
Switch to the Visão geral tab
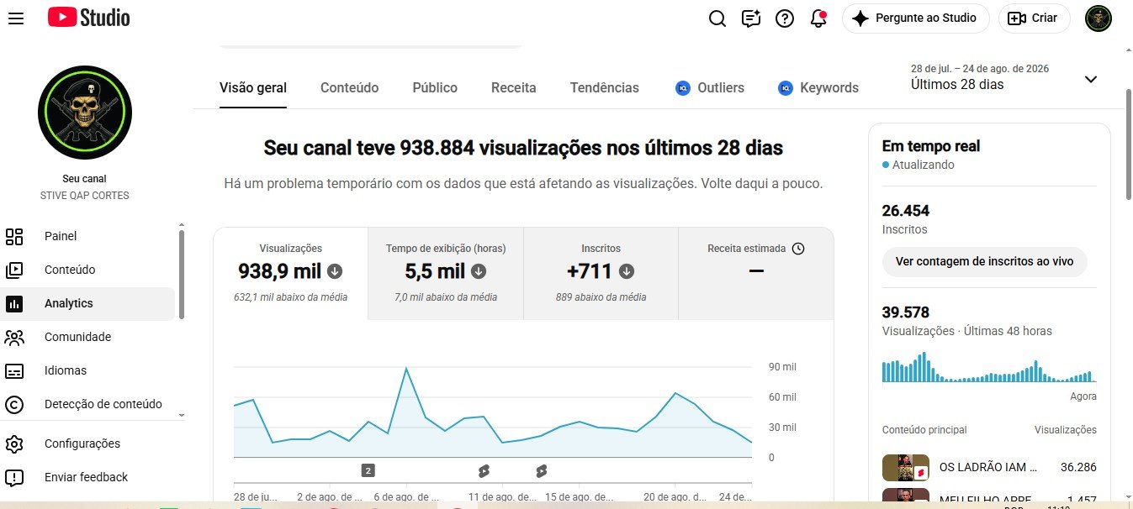[x=253, y=87]
